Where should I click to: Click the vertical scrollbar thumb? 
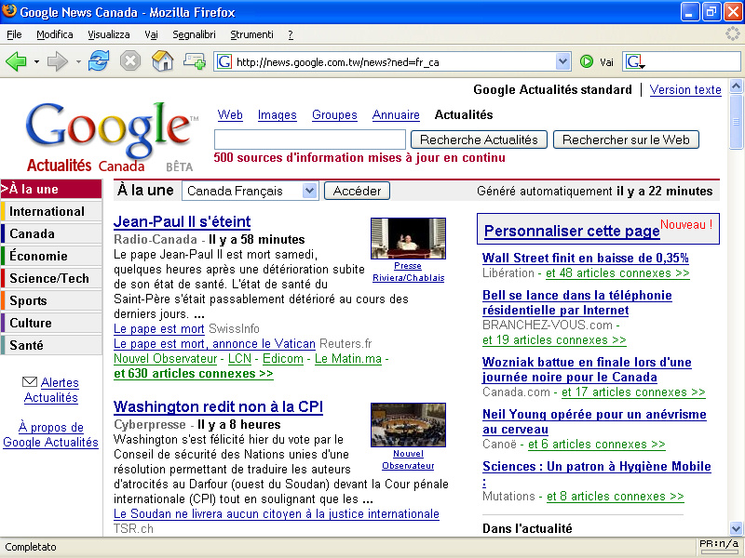click(x=736, y=122)
